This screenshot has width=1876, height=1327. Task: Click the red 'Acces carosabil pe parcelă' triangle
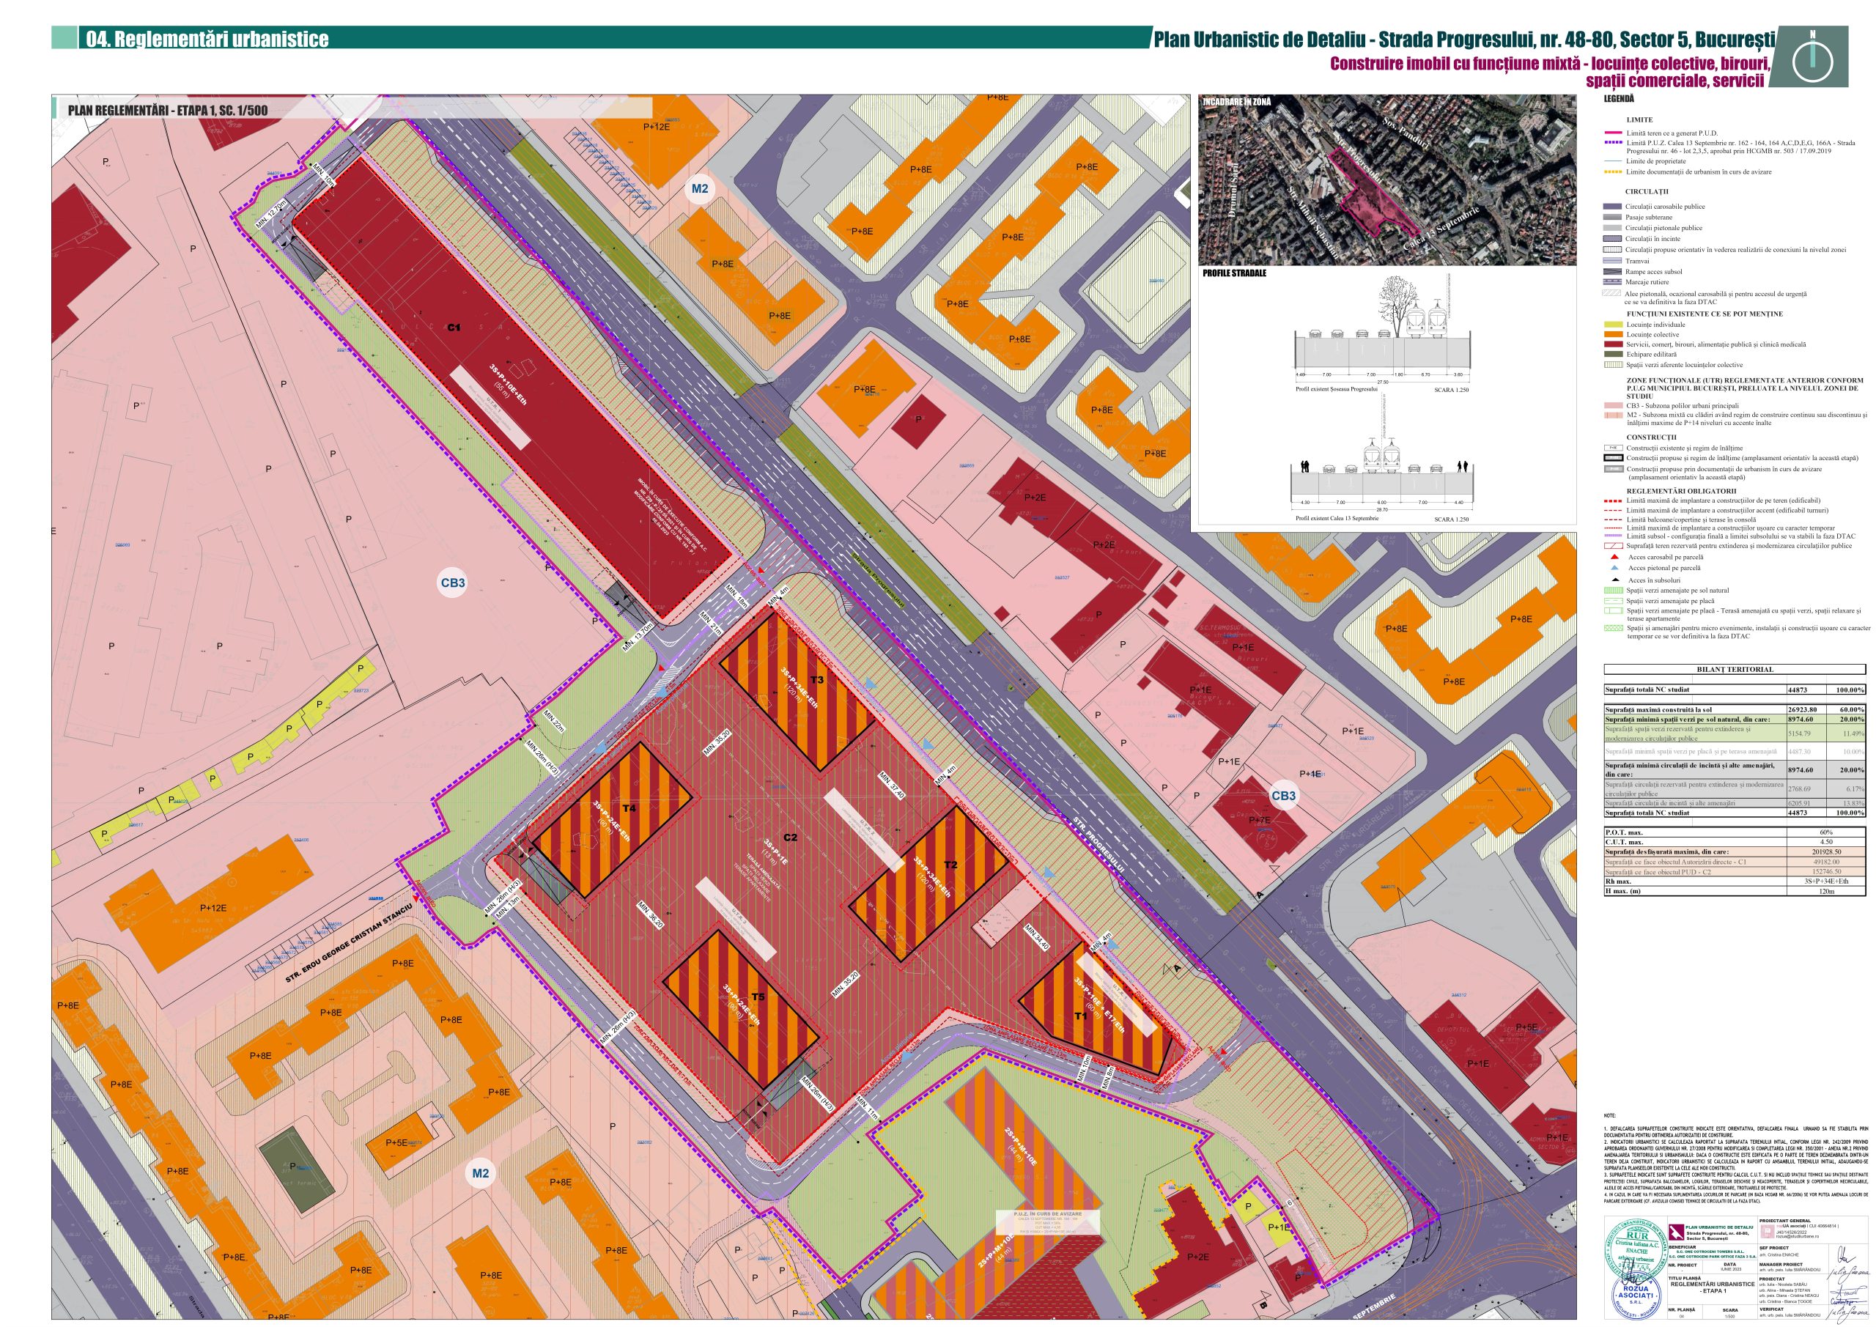[x=1614, y=558]
